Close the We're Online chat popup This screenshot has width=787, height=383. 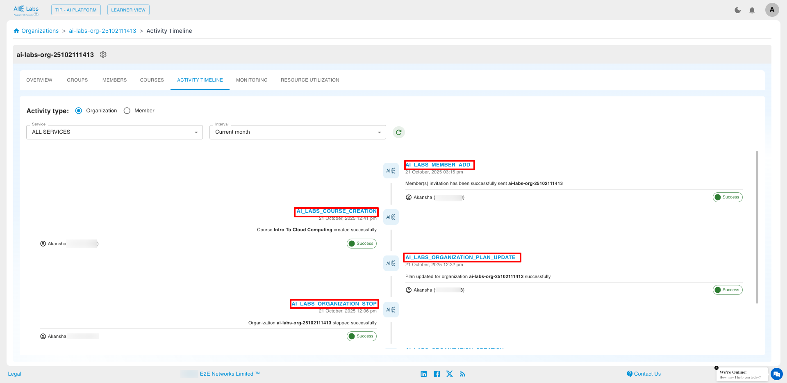[x=716, y=368]
